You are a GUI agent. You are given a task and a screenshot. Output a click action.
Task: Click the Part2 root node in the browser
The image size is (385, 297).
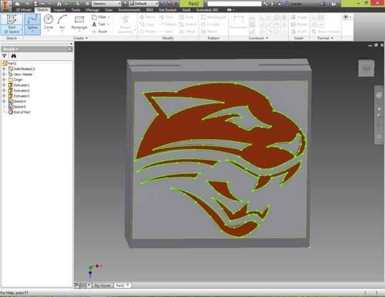click(x=9, y=63)
